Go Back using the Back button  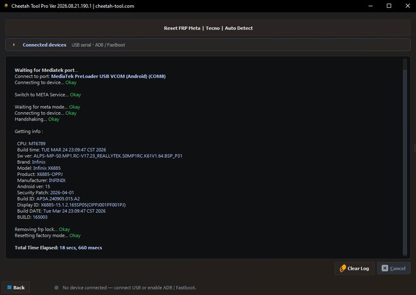pos(16,288)
